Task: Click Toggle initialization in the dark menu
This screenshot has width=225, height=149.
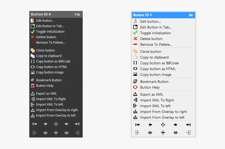Action: [56, 32]
